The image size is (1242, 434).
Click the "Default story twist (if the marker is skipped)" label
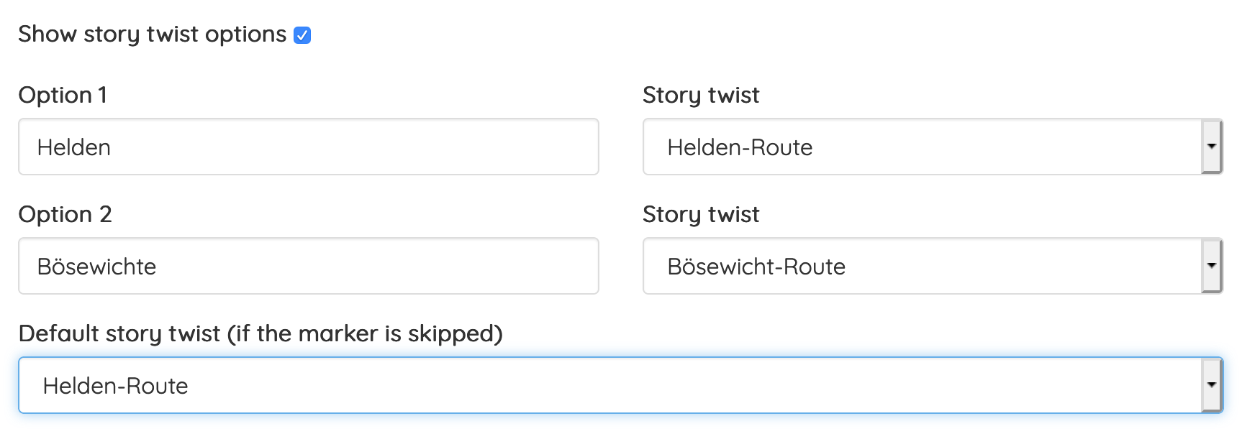[x=260, y=333]
